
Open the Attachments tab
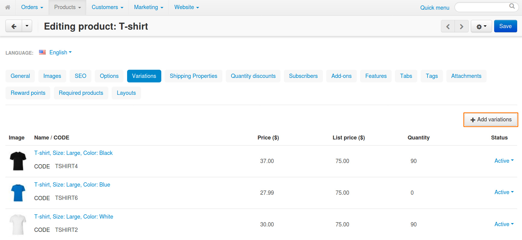coord(466,76)
